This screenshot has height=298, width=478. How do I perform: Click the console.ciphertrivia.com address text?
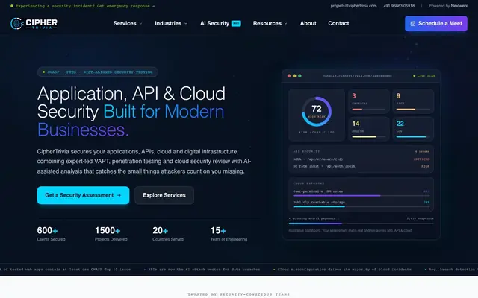pos(357,76)
